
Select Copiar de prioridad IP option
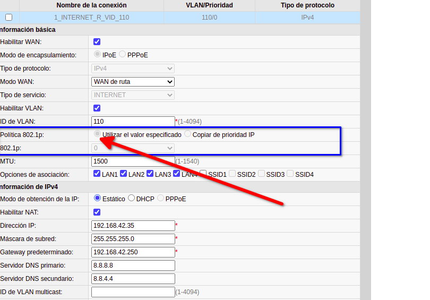pos(187,134)
